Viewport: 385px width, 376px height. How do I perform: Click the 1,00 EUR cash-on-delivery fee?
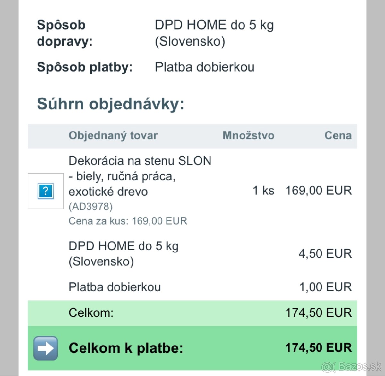325,287
